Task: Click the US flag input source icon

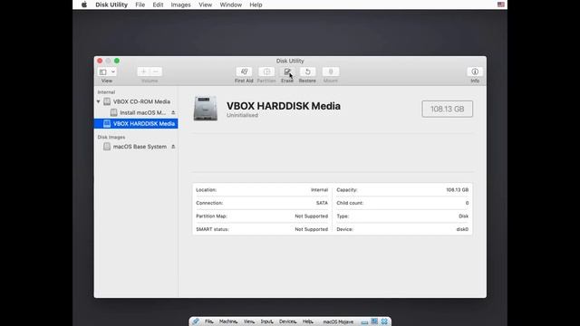Action: click(x=501, y=5)
